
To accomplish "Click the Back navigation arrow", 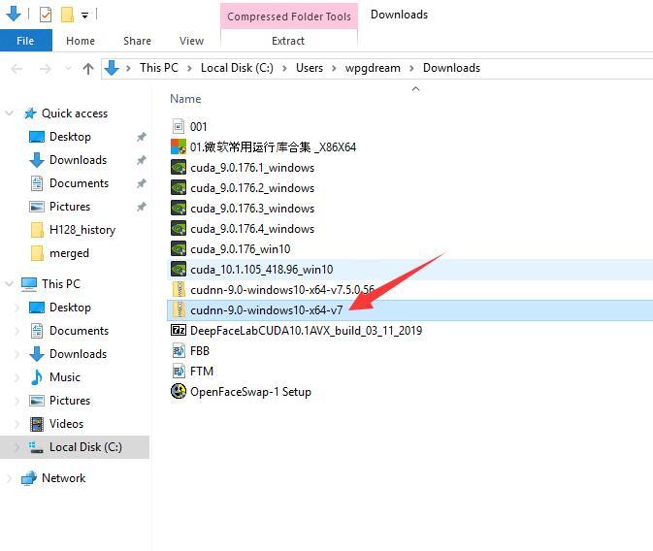I will pyautogui.click(x=16, y=68).
